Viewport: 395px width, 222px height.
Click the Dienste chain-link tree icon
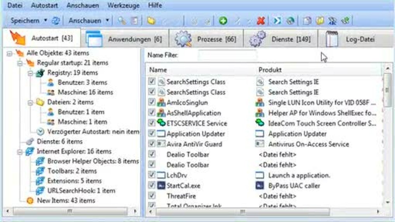30,141
